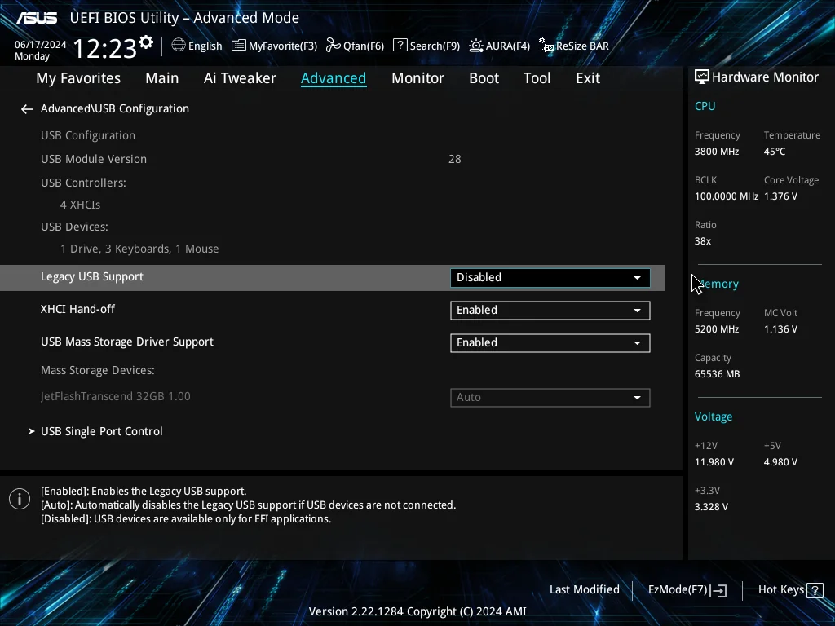This screenshot has width=835, height=626.
Task: Click MC Volt 1.136 V value
Action: [780, 329]
